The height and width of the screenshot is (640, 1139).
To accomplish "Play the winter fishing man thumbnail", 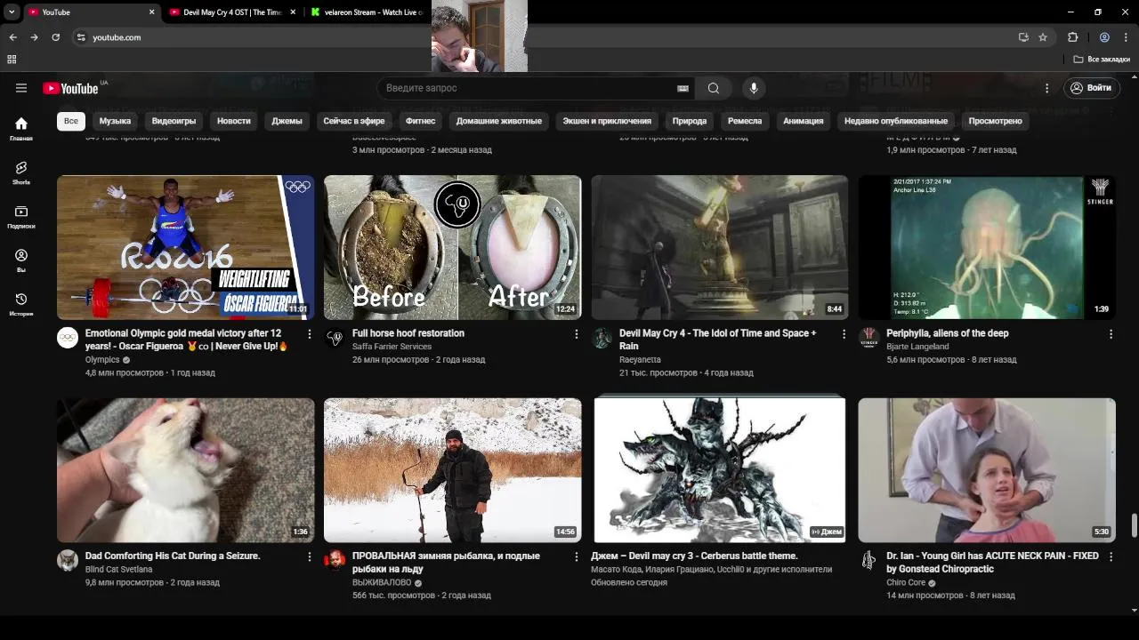I will pyautogui.click(x=452, y=469).
